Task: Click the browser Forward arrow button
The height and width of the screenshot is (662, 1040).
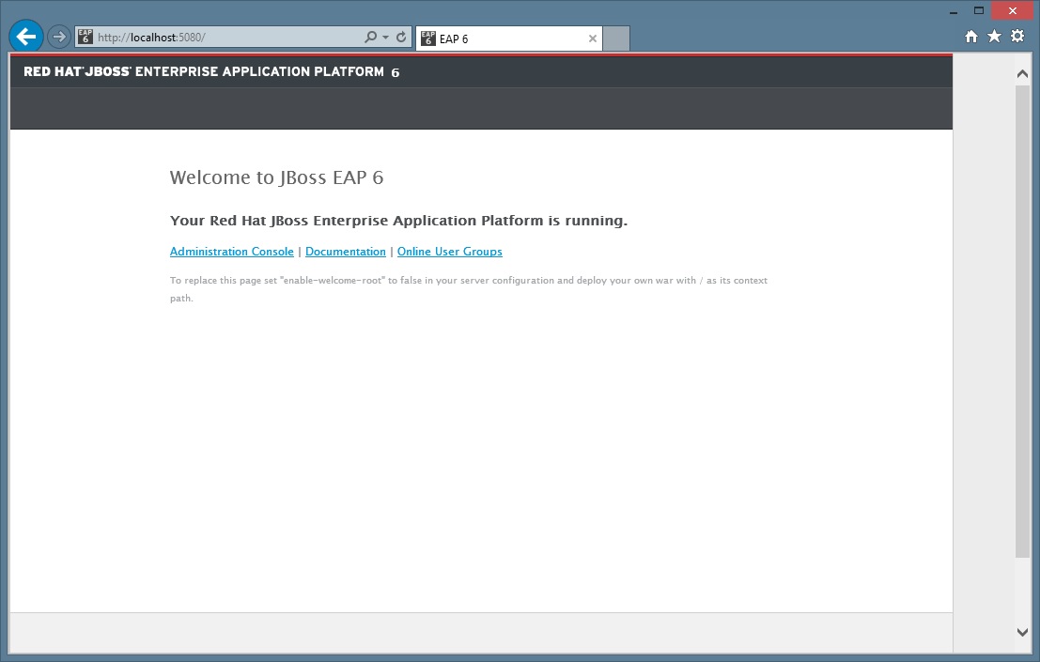Action: tap(59, 38)
